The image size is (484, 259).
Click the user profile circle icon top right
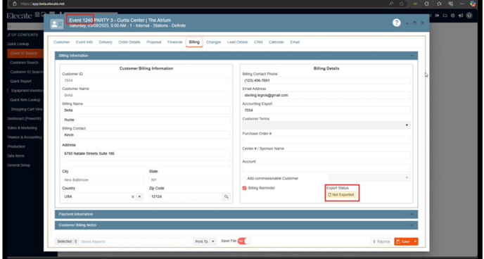[469, 15]
